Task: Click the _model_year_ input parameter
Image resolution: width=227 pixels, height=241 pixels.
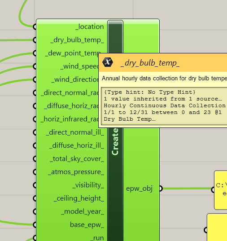Action: coord(83,212)
